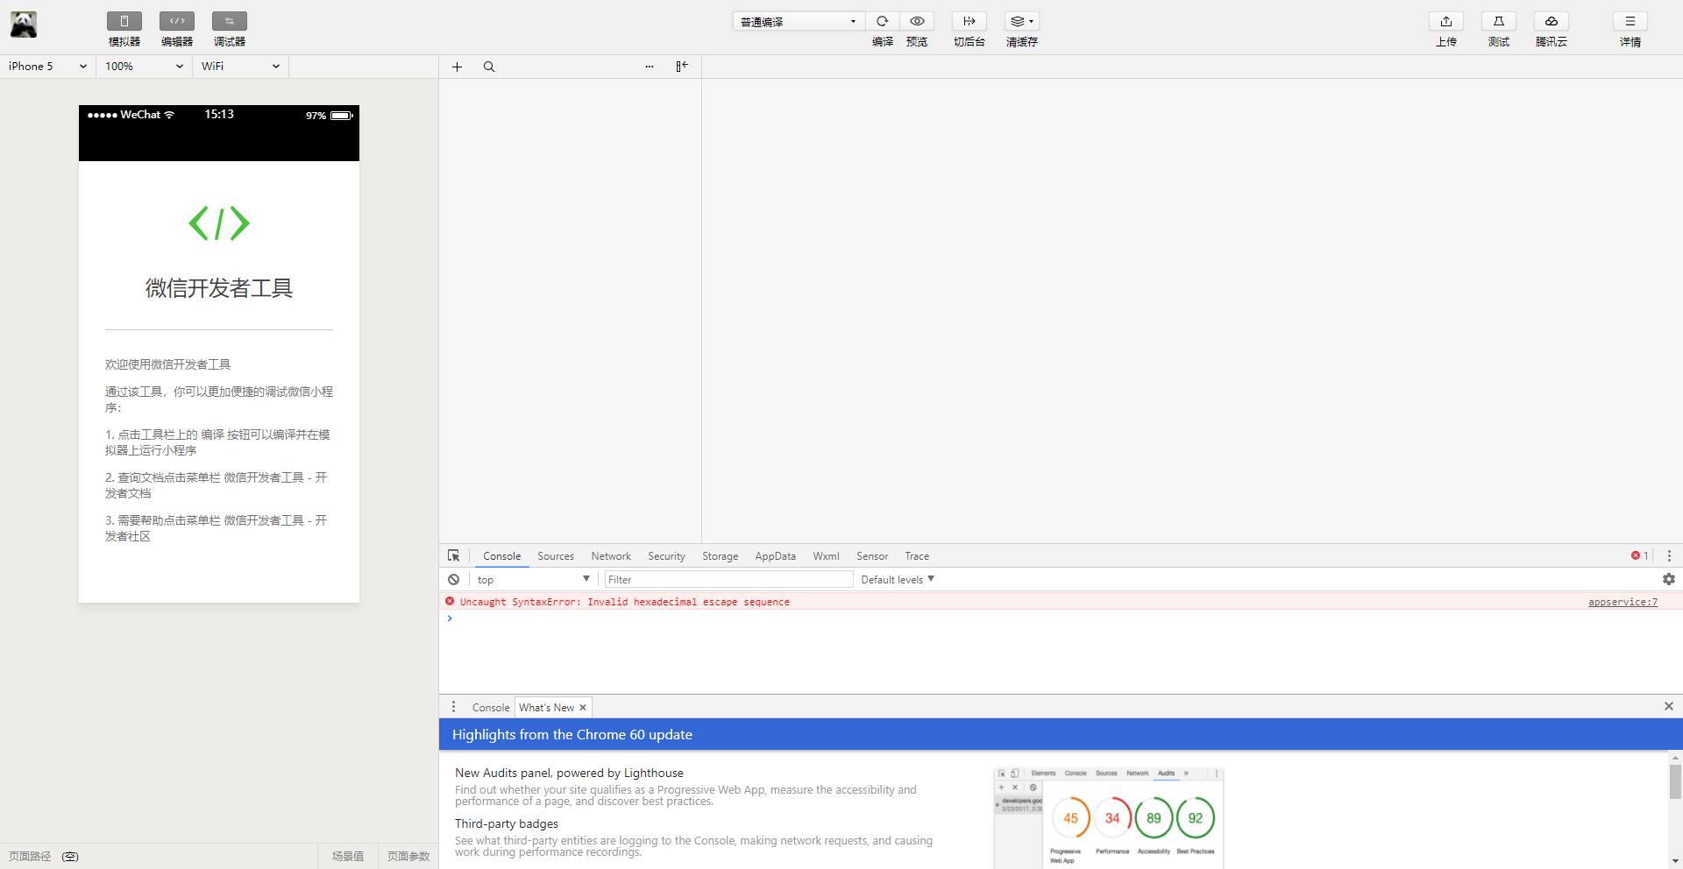
Task: Click the inspect element selector icon
Action: tap(453, 555)
